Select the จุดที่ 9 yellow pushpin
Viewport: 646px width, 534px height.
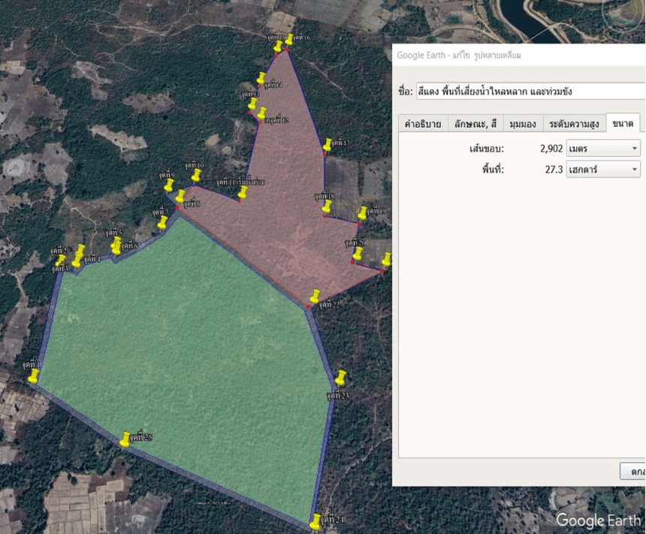[169, 186]
